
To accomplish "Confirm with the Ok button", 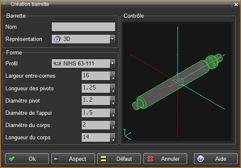I will 27,159.
